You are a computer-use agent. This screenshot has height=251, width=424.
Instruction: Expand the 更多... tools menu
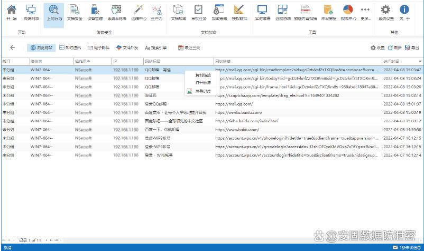pyautogui.click(x=365, y=13)
